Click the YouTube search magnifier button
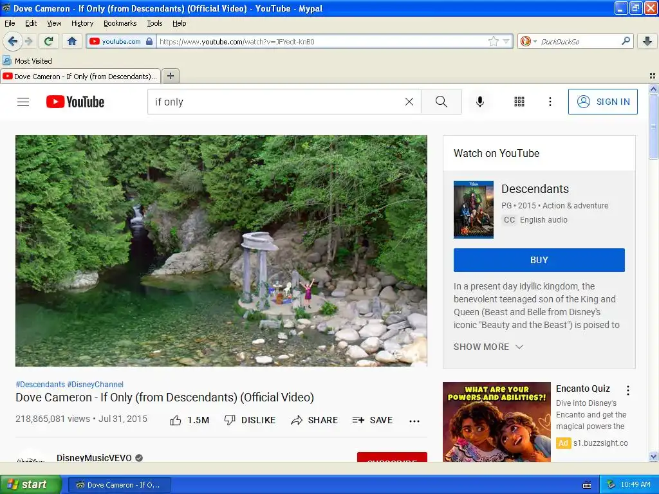Screen dimensions: 659x494 point(441,102)
